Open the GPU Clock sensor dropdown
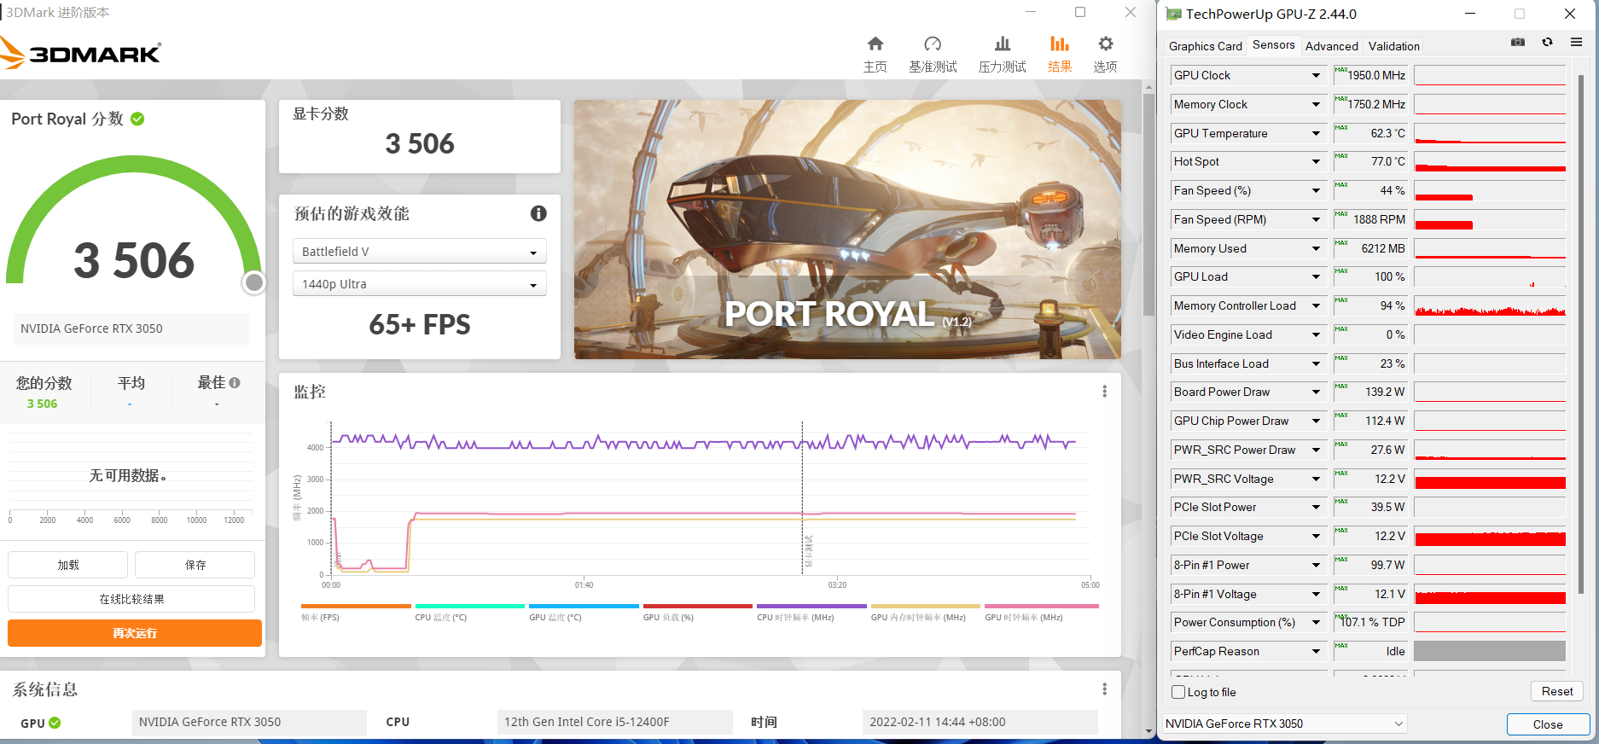 coord(1316,76)
